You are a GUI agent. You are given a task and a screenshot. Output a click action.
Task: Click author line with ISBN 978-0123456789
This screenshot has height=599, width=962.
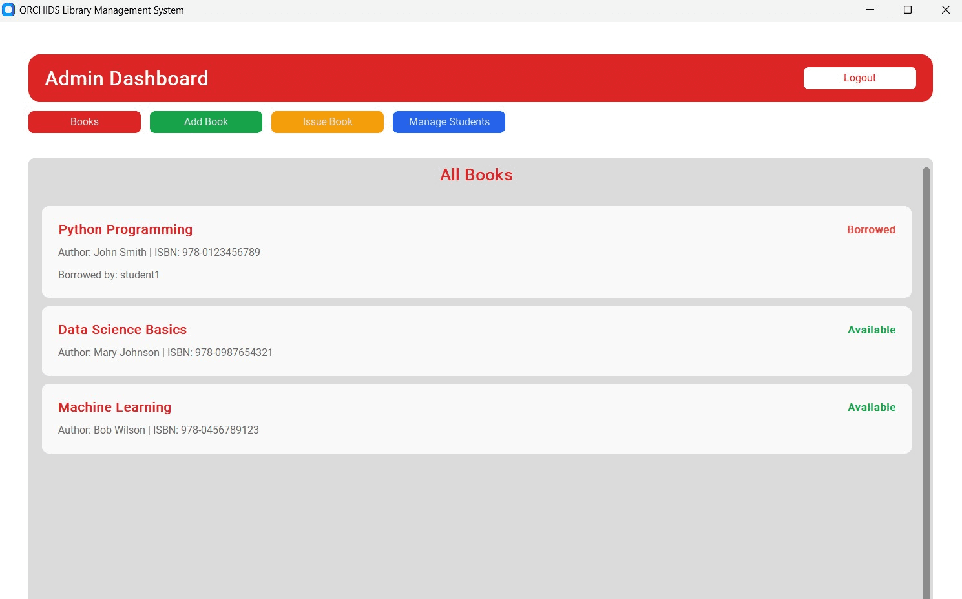159,252
